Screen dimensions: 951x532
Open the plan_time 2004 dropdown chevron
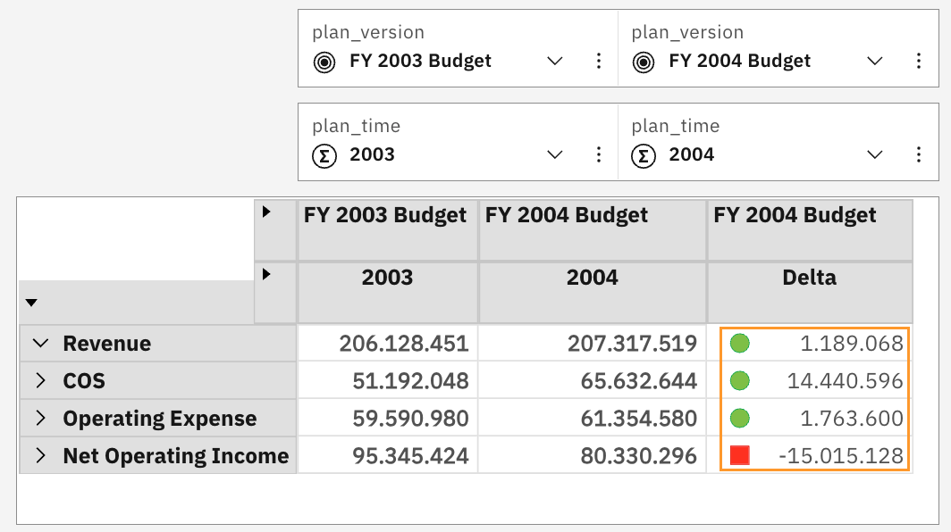[x=875, y=155]
